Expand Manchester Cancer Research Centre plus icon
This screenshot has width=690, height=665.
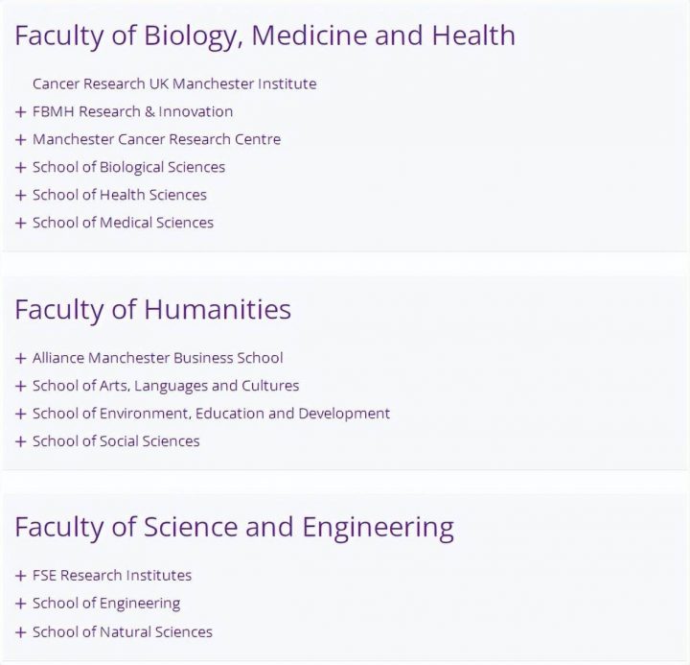[21, 140]
